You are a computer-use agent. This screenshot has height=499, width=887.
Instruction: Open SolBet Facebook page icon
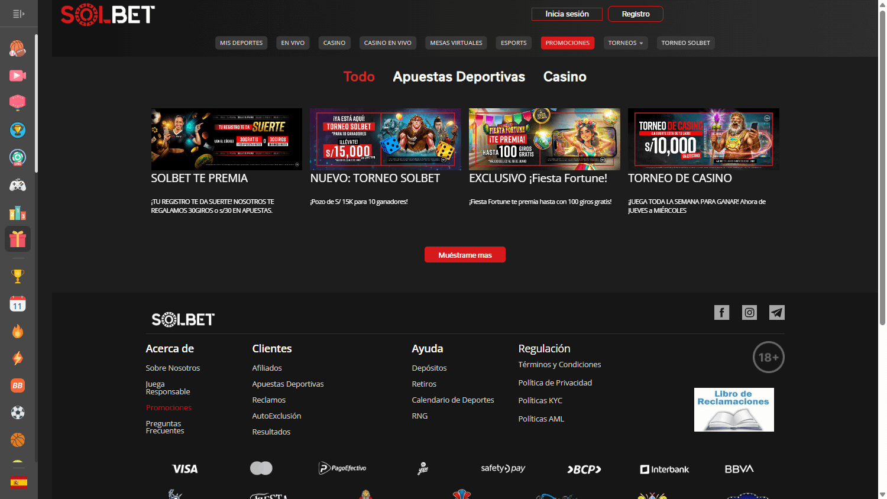(x=721, y=312)
